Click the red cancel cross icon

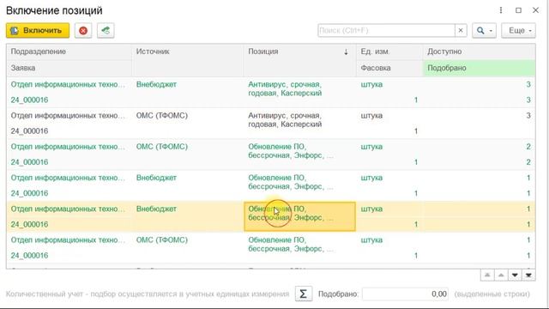click(83, 31)
